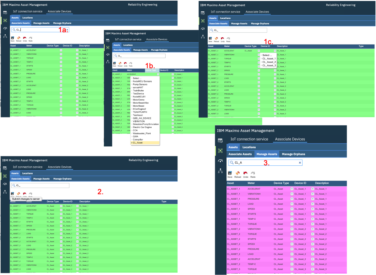Open Manage Orphans tab in the bottom-left window
Viewport: 376px width, 275px height.
(62, 179)
